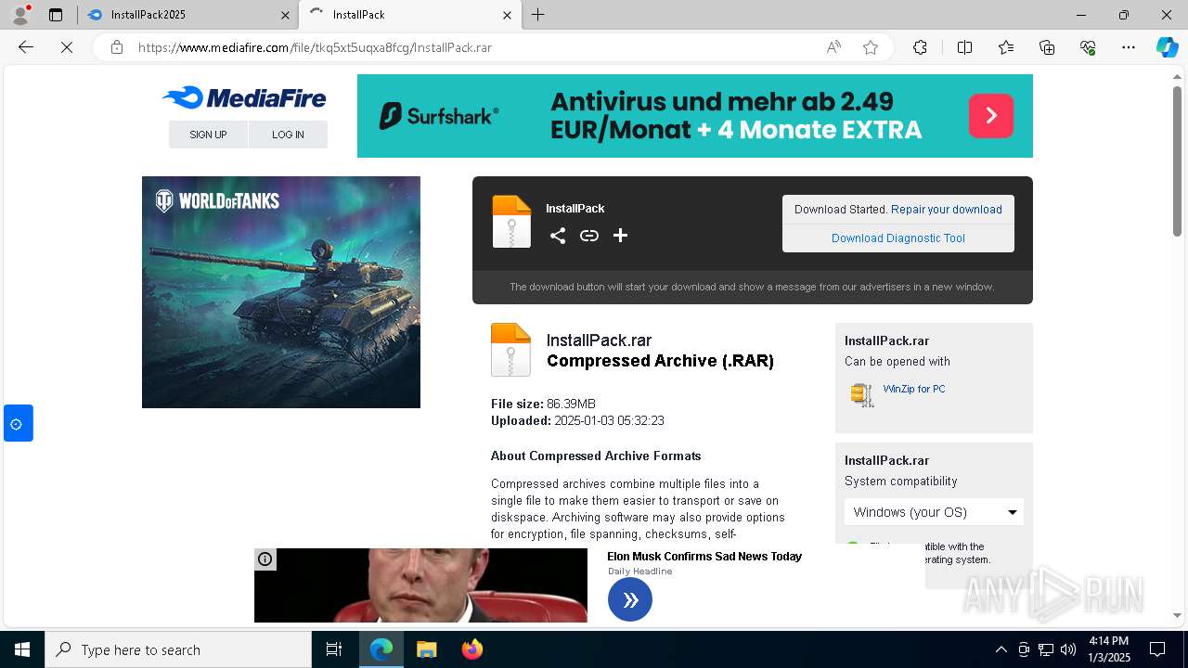1188x668 pixels.
Task: Open the Collections icon in toolbar
Action: 1047,47
